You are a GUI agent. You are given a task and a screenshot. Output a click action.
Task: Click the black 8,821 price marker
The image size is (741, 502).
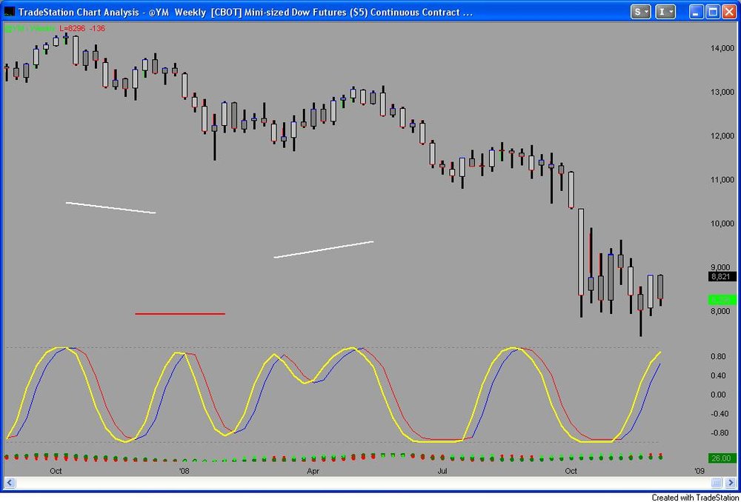pos(722,277)
